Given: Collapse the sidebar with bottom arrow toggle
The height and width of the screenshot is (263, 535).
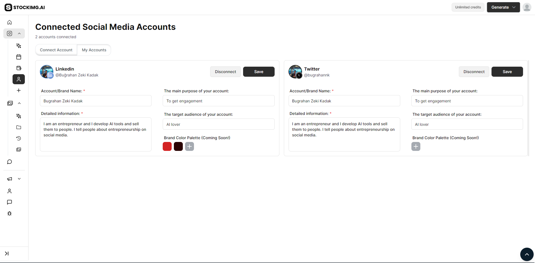Looking at the screenshot, I should point(7,254).
